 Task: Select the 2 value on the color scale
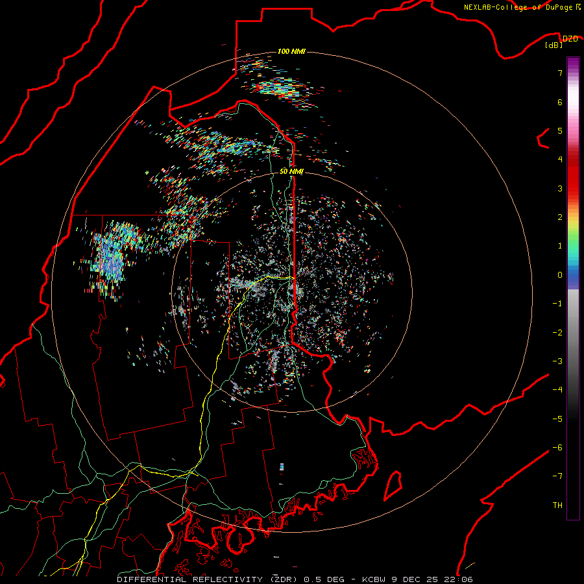(x=560, y=217)
